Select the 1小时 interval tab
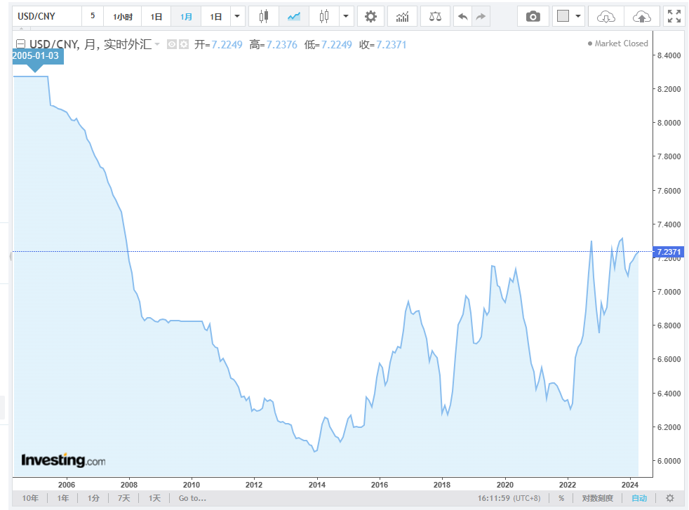 coord(123,16)
